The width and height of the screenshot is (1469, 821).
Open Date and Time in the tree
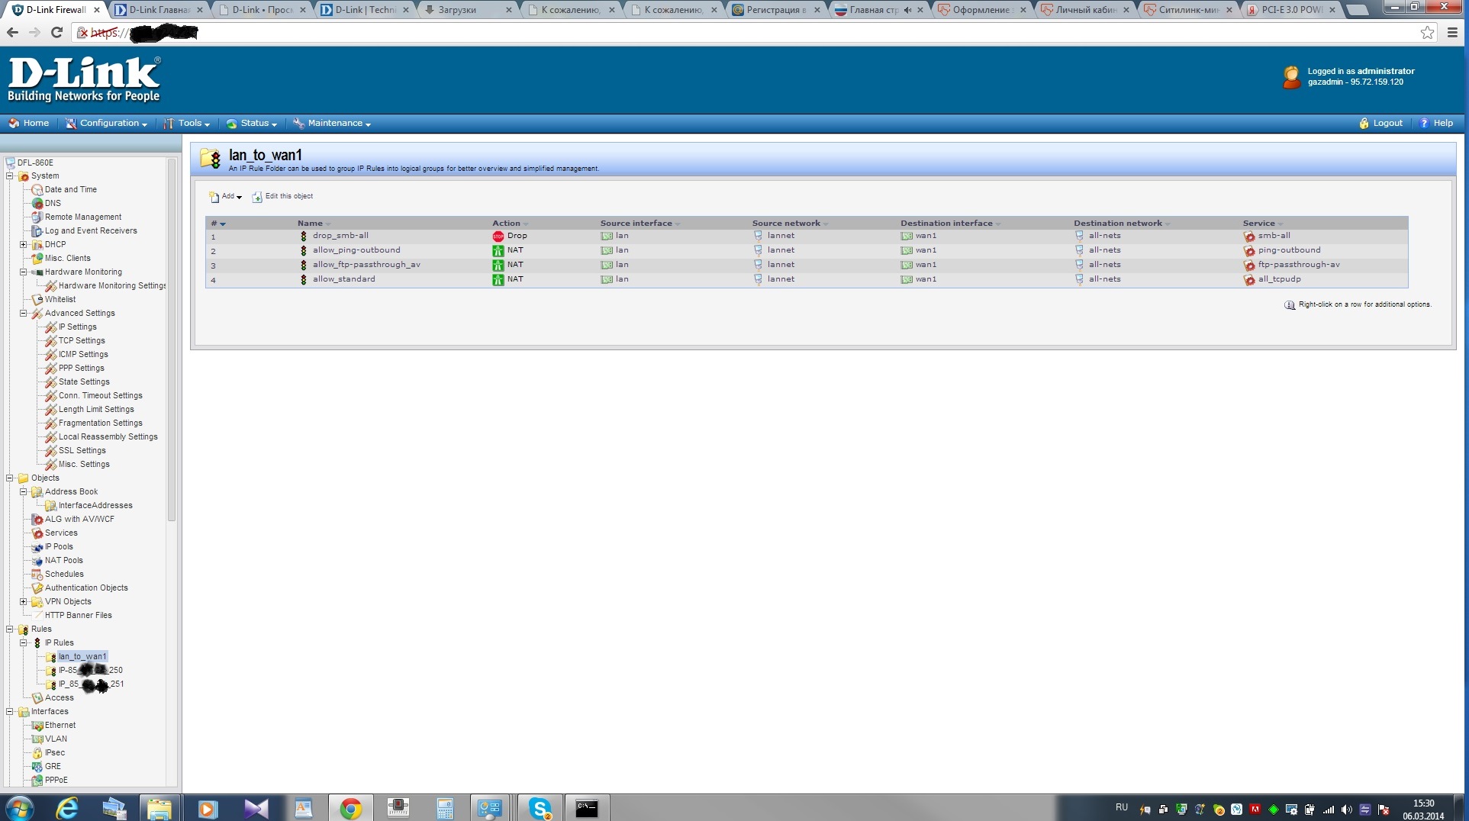[70, 190]
